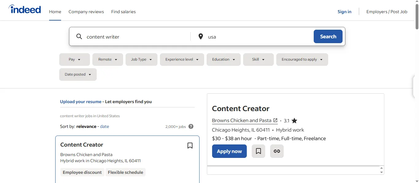The height and width of the screenshot is (183, 419).
Task: Open the Find salaries tab
Action: pyautogui.click(x=123, y=12)
